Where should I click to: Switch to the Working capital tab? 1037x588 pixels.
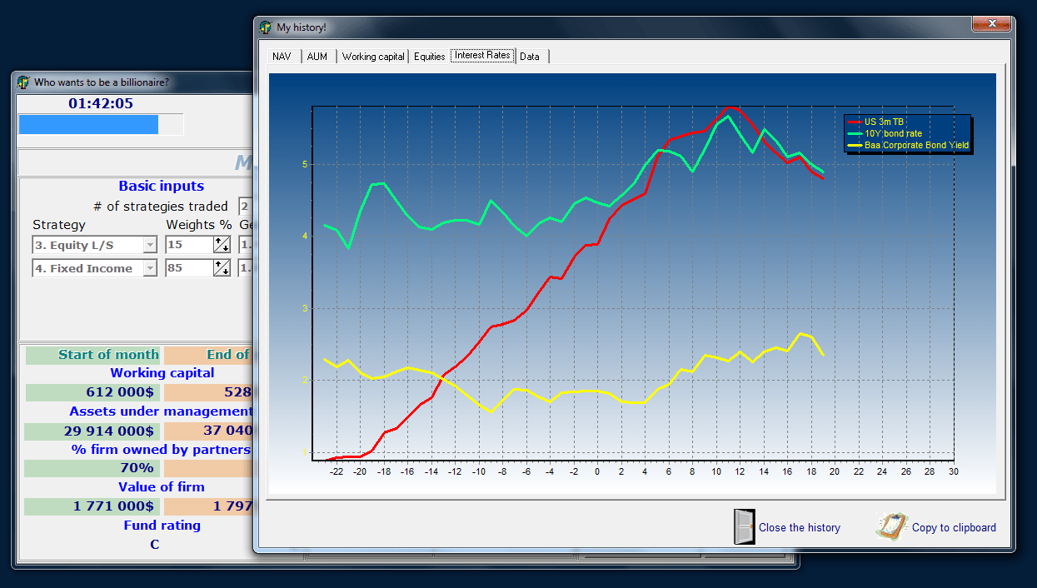(372, 56)
